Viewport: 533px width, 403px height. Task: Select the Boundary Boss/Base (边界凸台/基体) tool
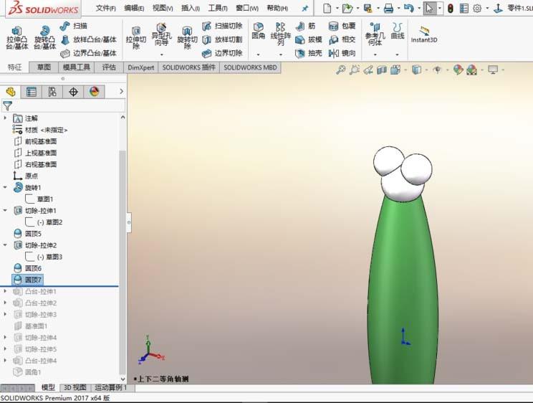89,53
